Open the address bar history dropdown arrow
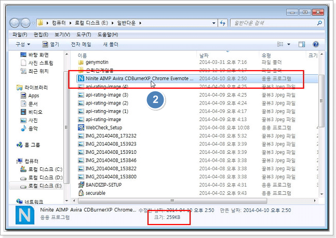This screenshot has height=238, width=336. pyautogui.click(x=213, y=23)
